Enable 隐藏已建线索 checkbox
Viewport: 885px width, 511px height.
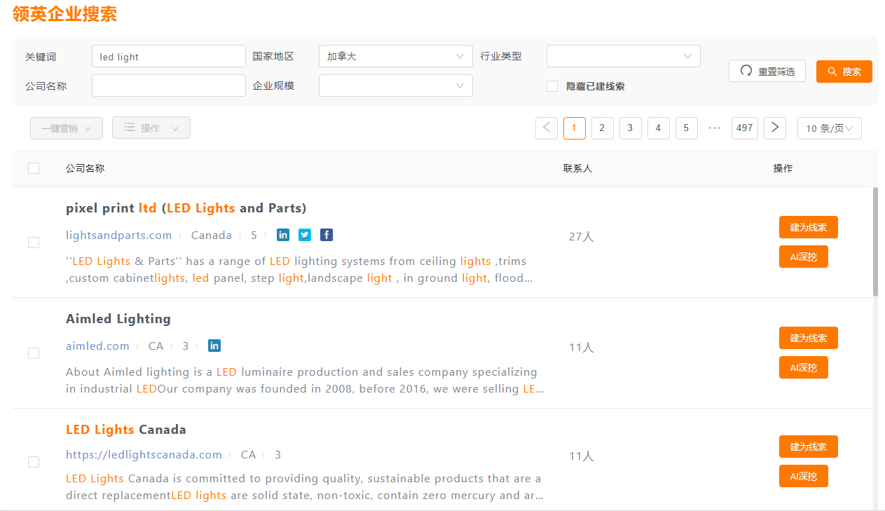[x=552, y=86]
